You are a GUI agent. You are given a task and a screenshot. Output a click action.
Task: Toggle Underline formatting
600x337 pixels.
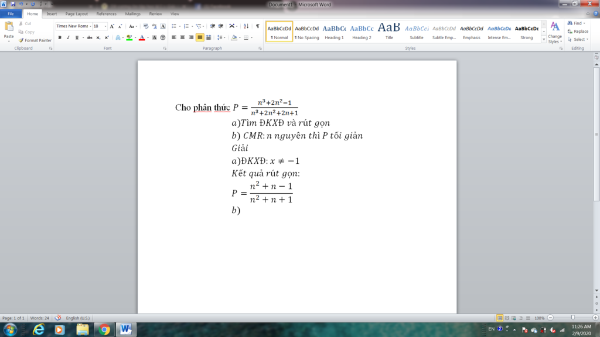coord(77,37)
